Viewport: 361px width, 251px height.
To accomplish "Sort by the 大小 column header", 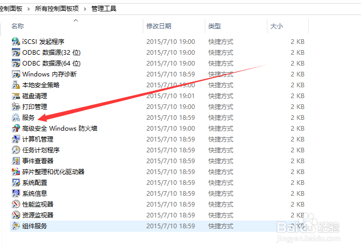I will coord(277,26).
